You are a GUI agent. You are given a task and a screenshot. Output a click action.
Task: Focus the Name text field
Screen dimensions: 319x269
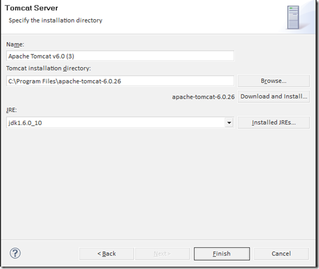click(x=120, y=56)
